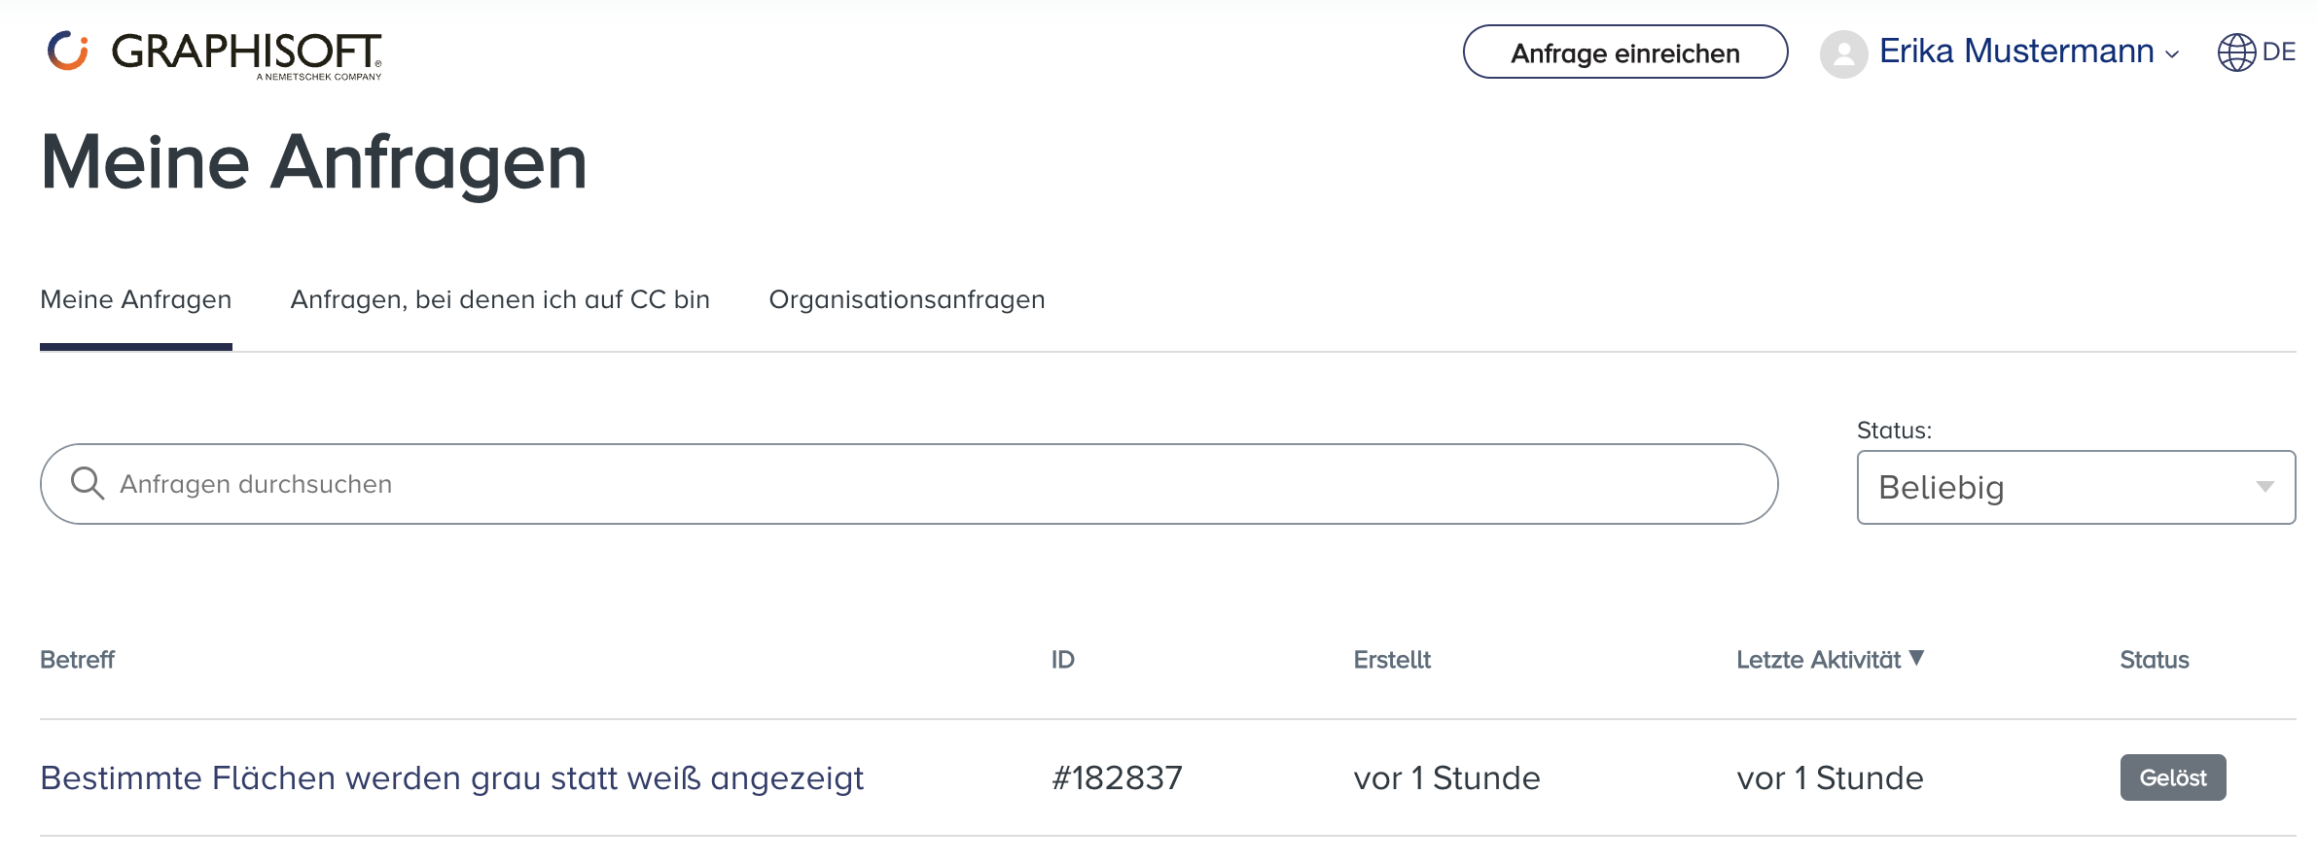The height and width of the screenshot is (863, 2317).
Task: Select the Organisationsanfragen tab
Action: coord(907,299)
